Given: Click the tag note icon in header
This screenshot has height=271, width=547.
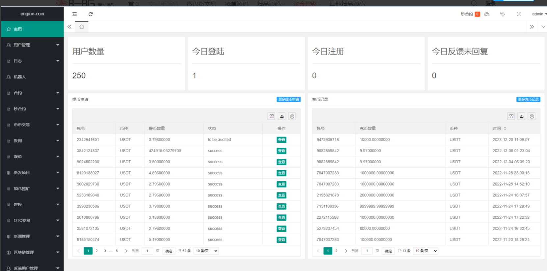Looking at the screenshot, I should (503, 14).
